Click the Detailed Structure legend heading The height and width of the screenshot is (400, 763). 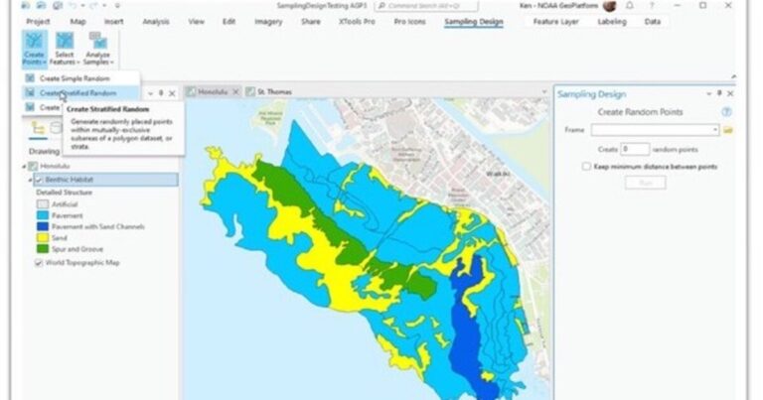pos(65,193)
